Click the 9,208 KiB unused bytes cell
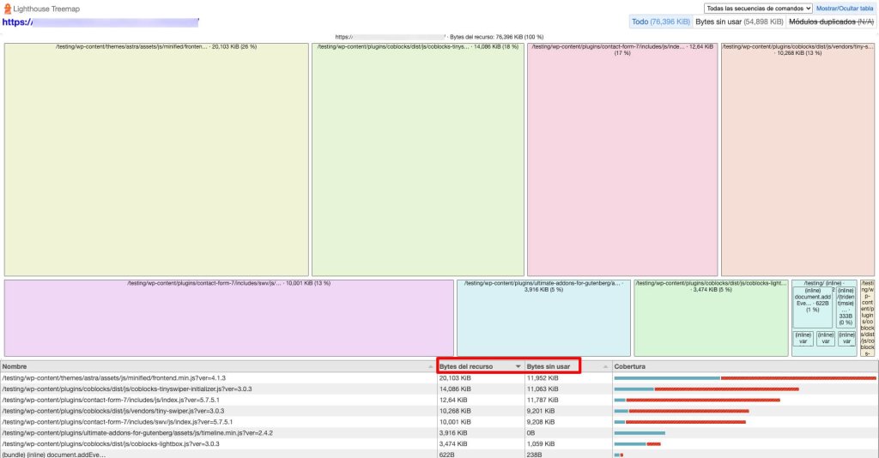This screenshot has width=879, height=458. [x=568, y=422]
